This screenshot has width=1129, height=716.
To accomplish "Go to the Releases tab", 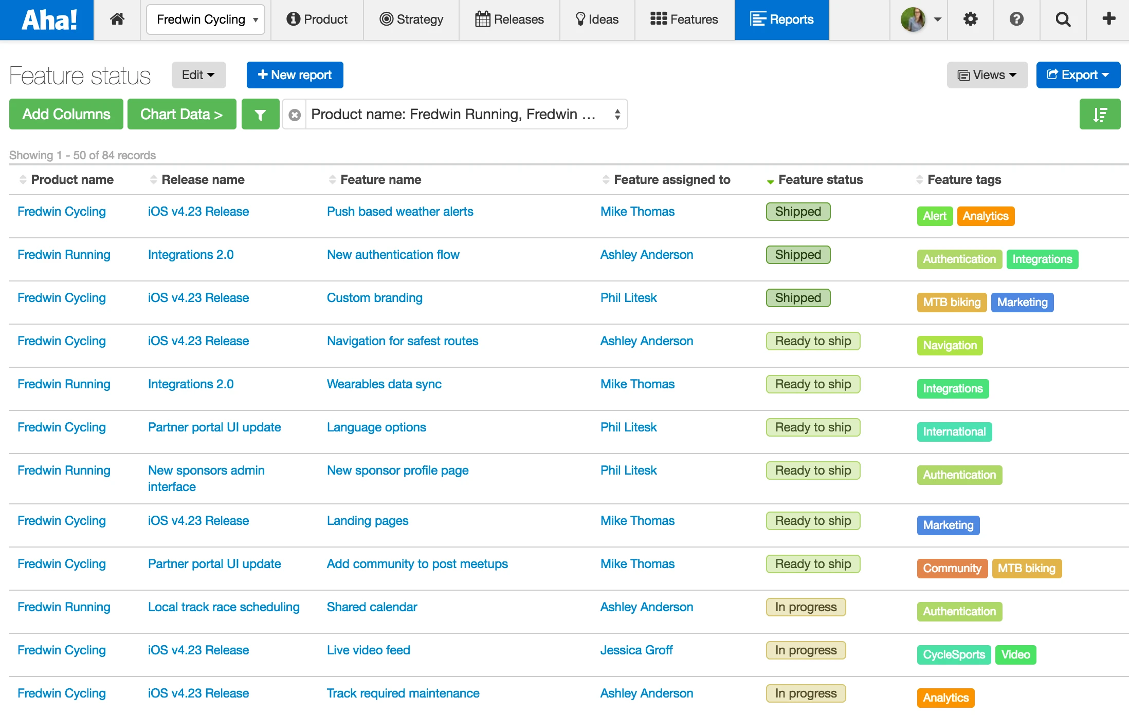I will (x=509, y=20).
